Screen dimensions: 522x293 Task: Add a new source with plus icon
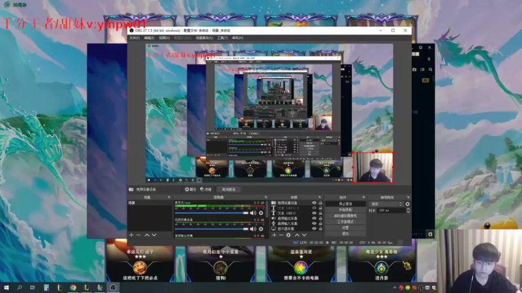pos(274,235)
